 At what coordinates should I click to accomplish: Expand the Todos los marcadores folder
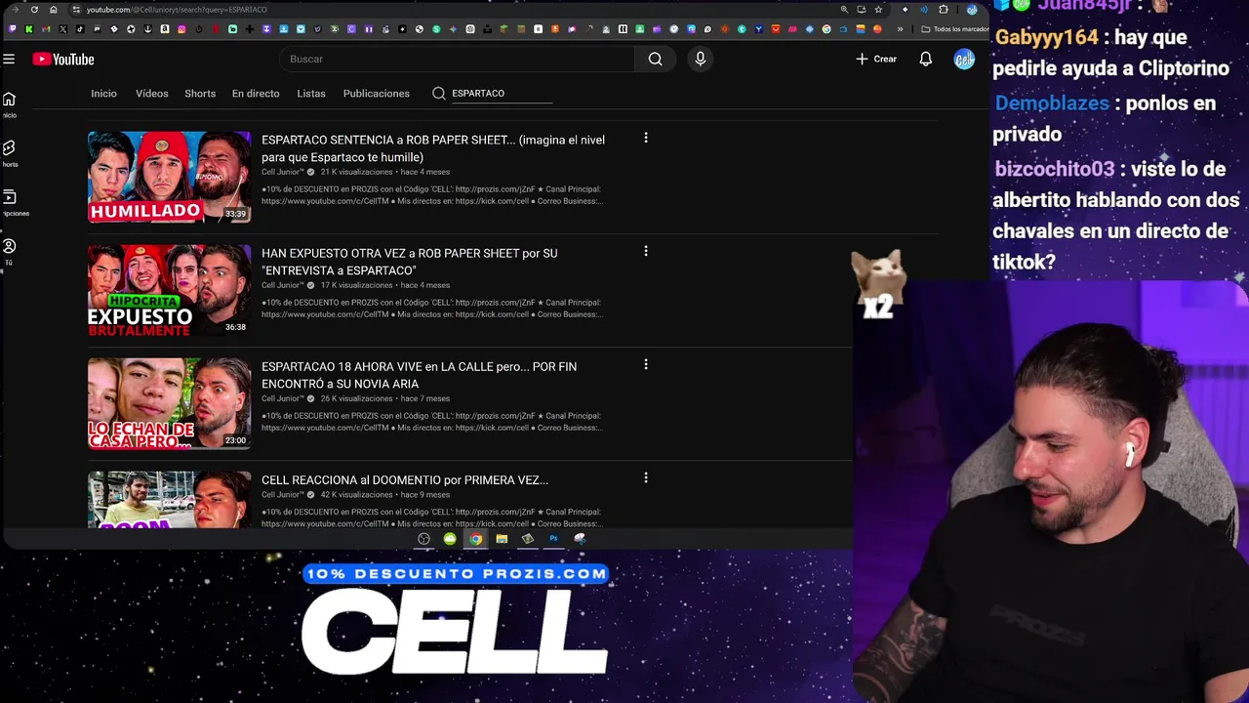click(x=954, y=29)
